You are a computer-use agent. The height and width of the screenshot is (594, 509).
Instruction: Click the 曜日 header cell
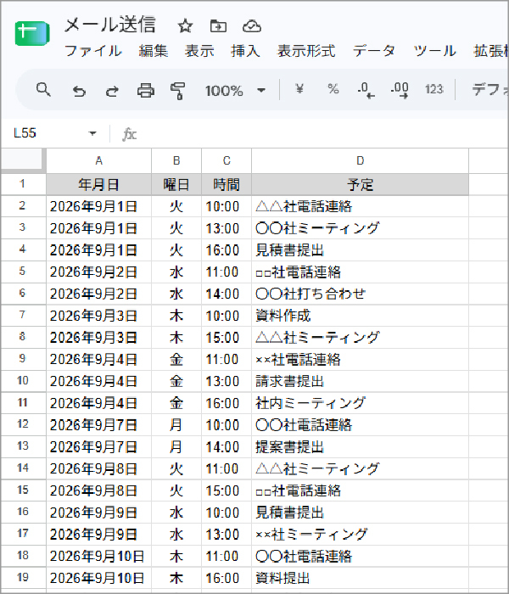point(176,184)
